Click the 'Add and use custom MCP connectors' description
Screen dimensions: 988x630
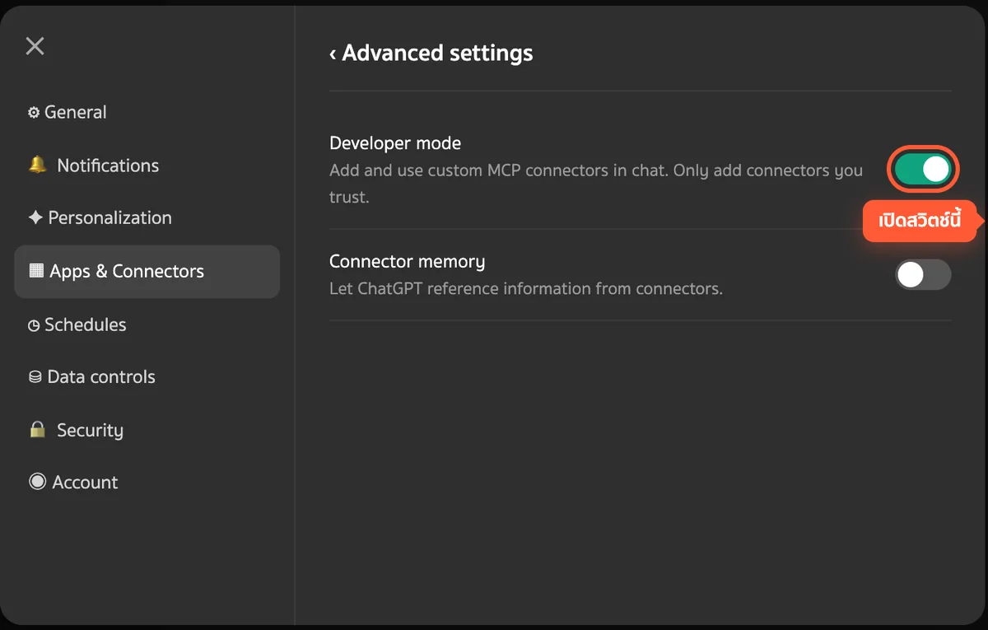pyautogui.click(x=596, y=184)
